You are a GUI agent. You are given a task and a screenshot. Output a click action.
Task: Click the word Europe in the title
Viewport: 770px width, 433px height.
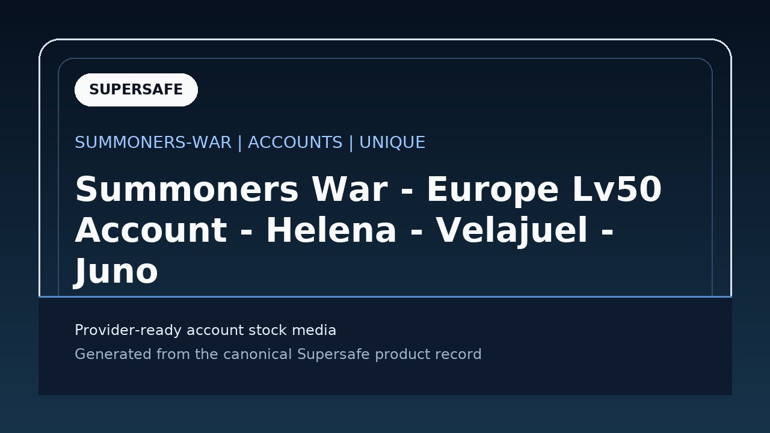493,190
